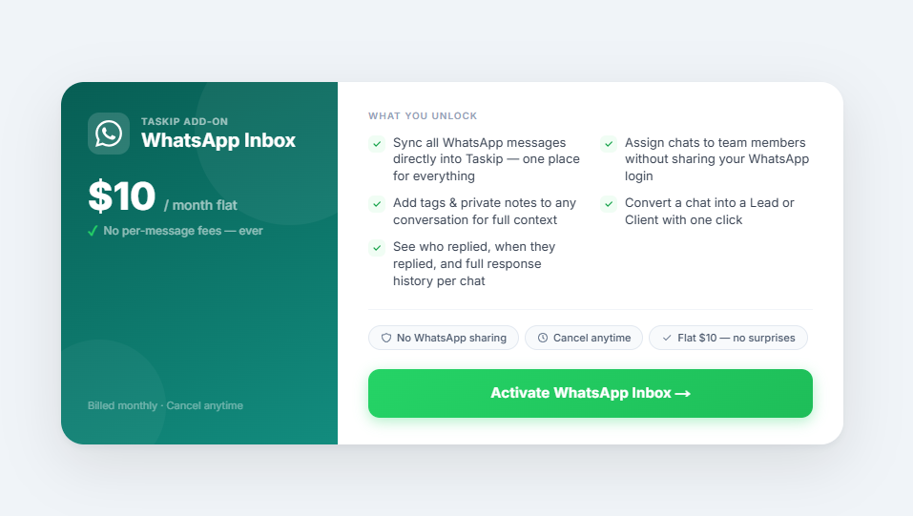
Task: Click the No WhatsApp sharing badge
Action: tap(444, 338)
